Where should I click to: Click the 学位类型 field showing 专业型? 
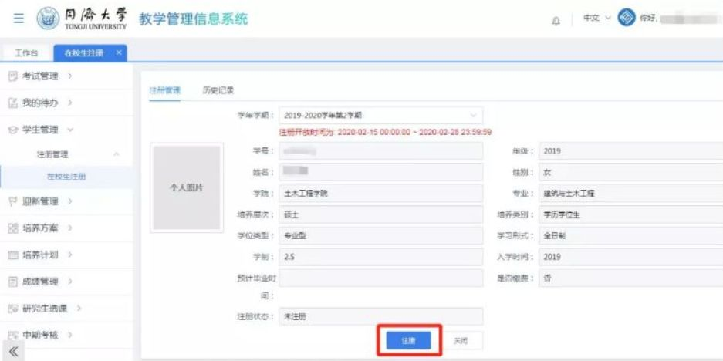(x=381, y=236)
